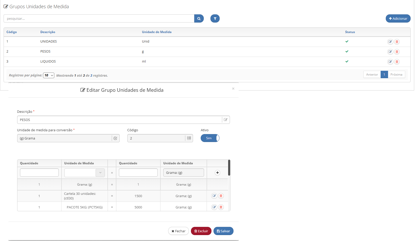Click the PACOTE 5KG: (PCT5KG) cell
The width and height of the screenshot is (416, 242).
tap(85, 207)
